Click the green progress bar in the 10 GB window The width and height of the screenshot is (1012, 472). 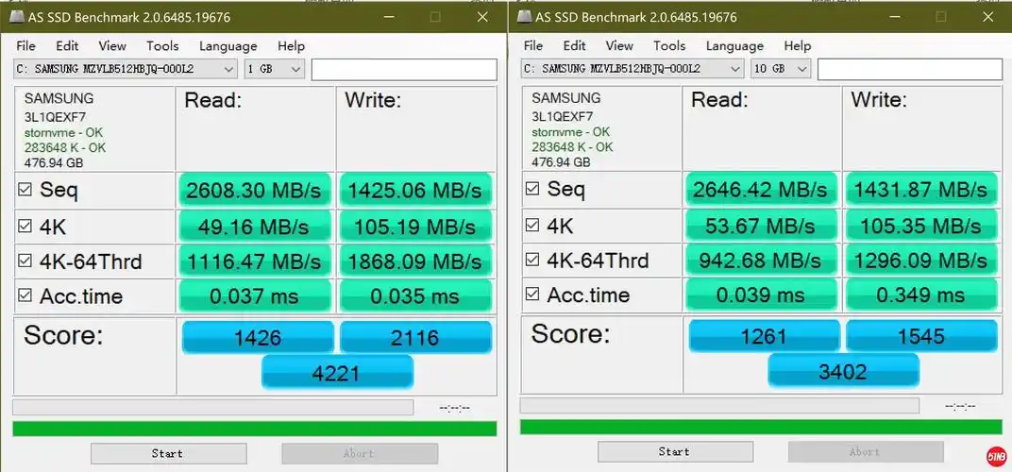click(760, 428)
